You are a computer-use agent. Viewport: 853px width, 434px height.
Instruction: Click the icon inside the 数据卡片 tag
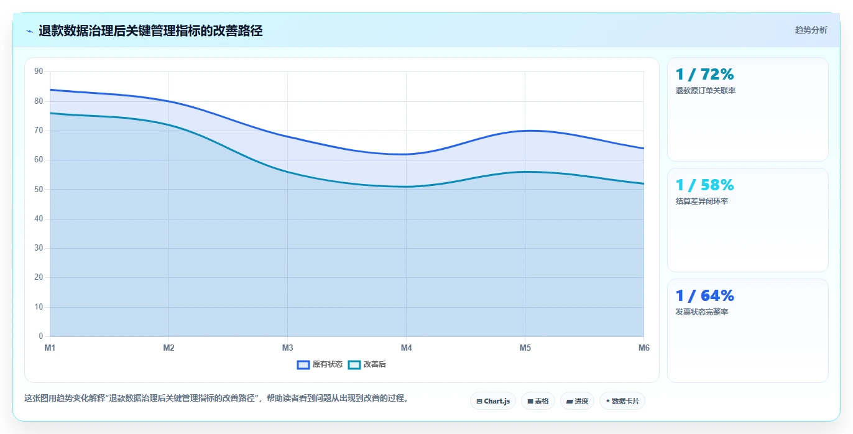pos(607,401)
